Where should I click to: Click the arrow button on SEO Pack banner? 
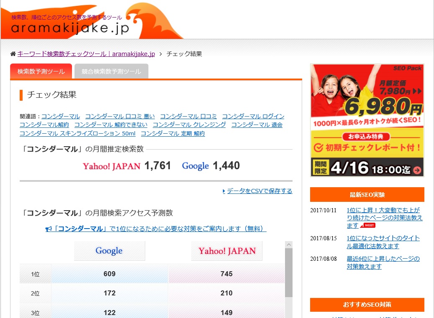pyautogui.click(x=417, y=170)
